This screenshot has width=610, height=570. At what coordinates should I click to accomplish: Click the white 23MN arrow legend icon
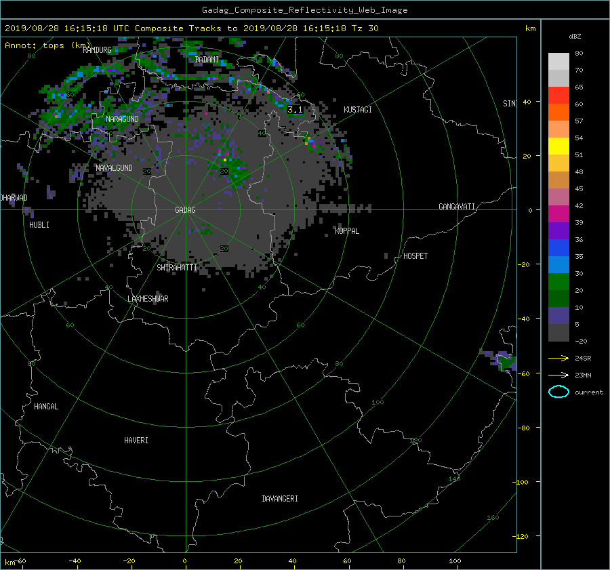pyautogui.click(x=558, y=375)
